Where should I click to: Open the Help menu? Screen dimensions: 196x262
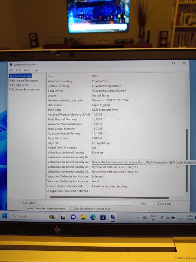[35, 70]
